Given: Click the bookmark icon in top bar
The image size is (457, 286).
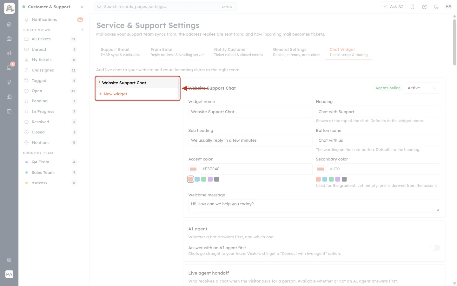Looking at the screenshot, I should pos(413,7).
